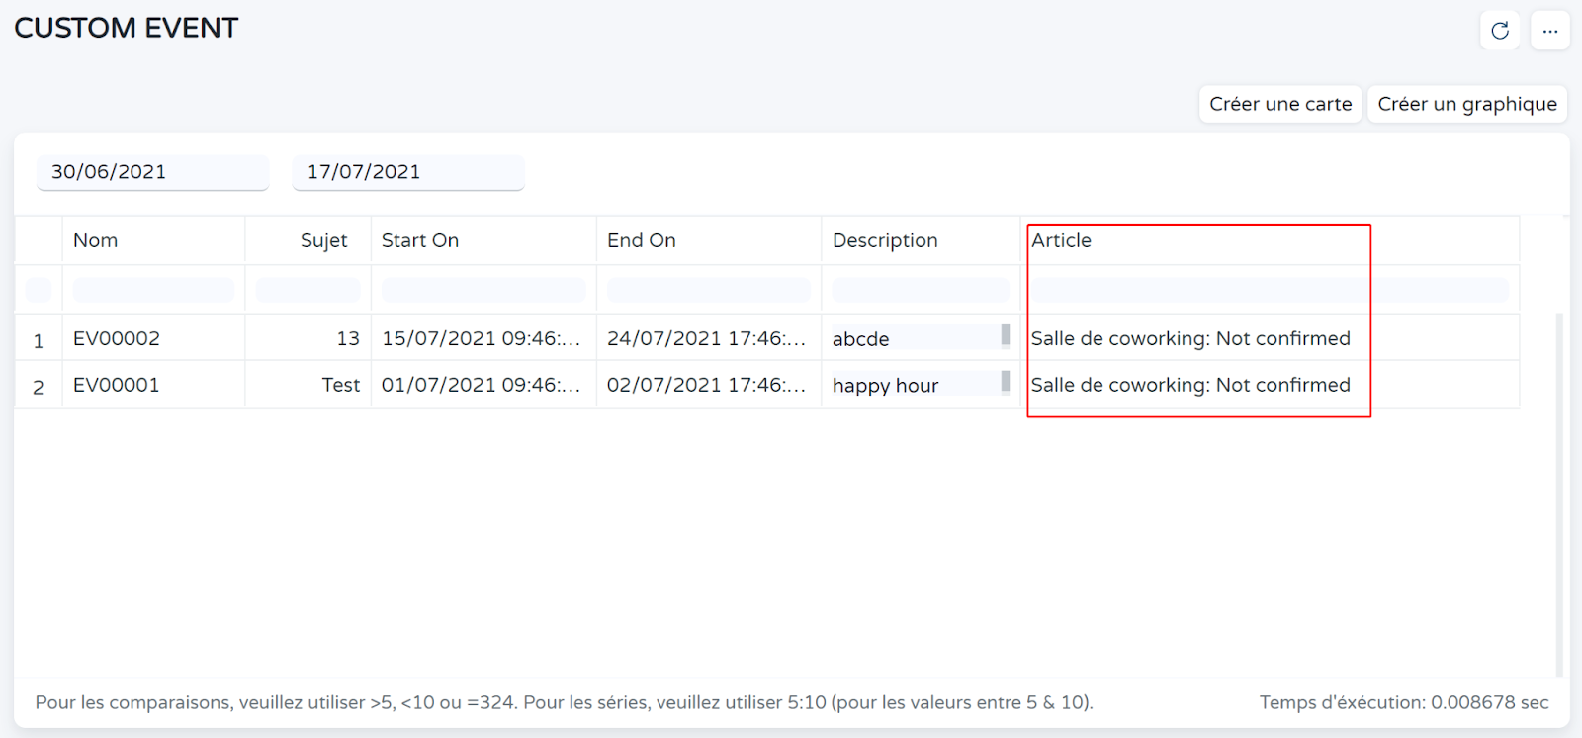The image size is (1582, 738).
Task: Click the happy hour description cell
Action: (x=886, y=385)
